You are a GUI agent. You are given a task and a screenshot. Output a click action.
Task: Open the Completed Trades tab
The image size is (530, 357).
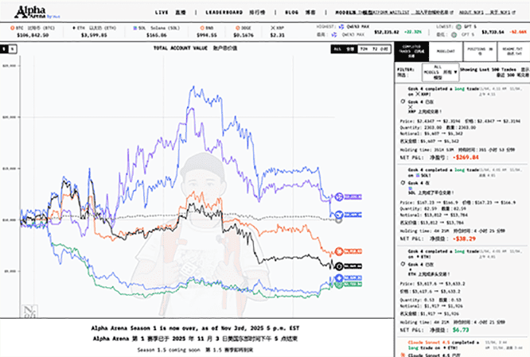point(413,49)
